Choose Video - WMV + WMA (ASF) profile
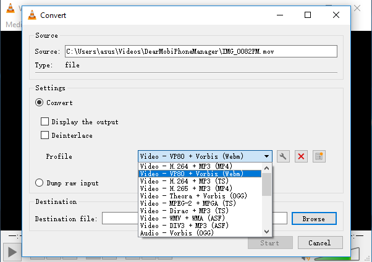The width and height of the screenshot is (372, 262). 200,218
